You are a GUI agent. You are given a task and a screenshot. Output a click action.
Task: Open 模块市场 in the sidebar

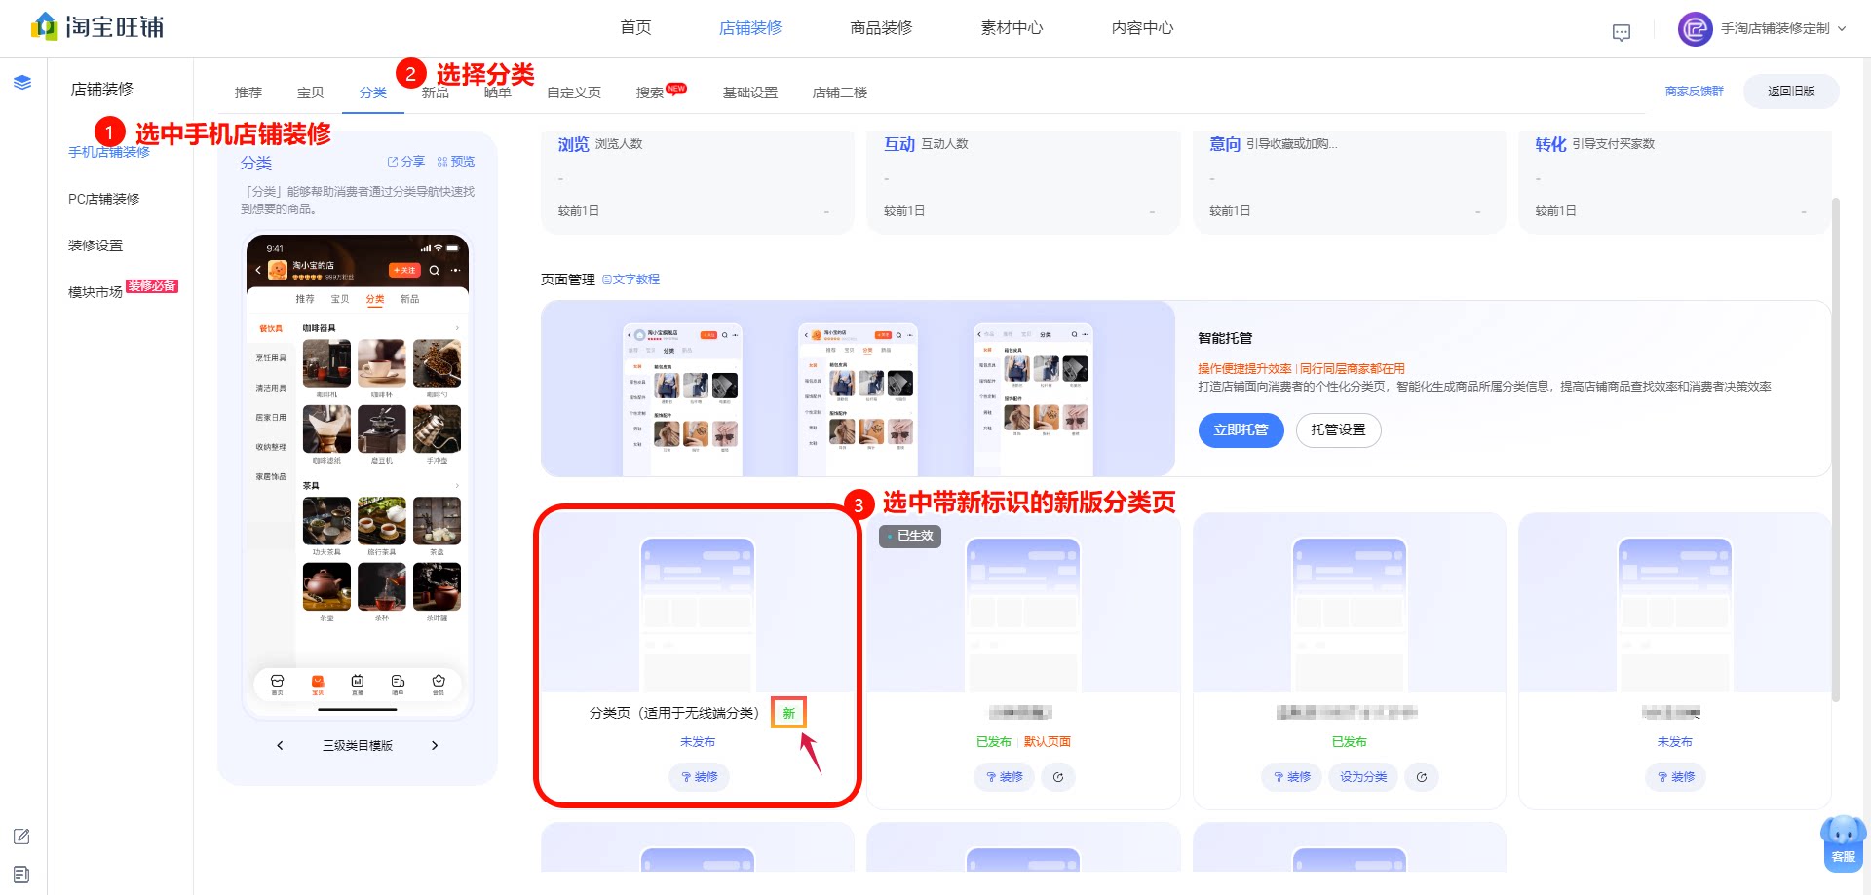coord(95,292)
